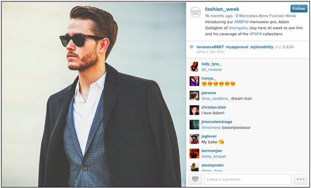Click the small heart icon beside likers
311x188 pixels.
[192, 47]
